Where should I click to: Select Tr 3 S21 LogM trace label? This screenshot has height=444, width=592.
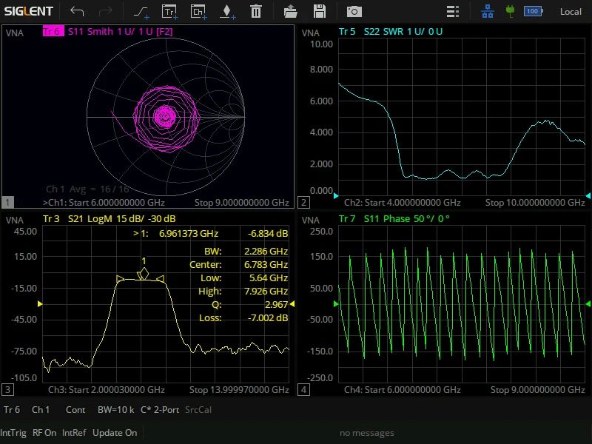point(109,218)
